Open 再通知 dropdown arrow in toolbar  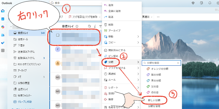pos(152,17)
